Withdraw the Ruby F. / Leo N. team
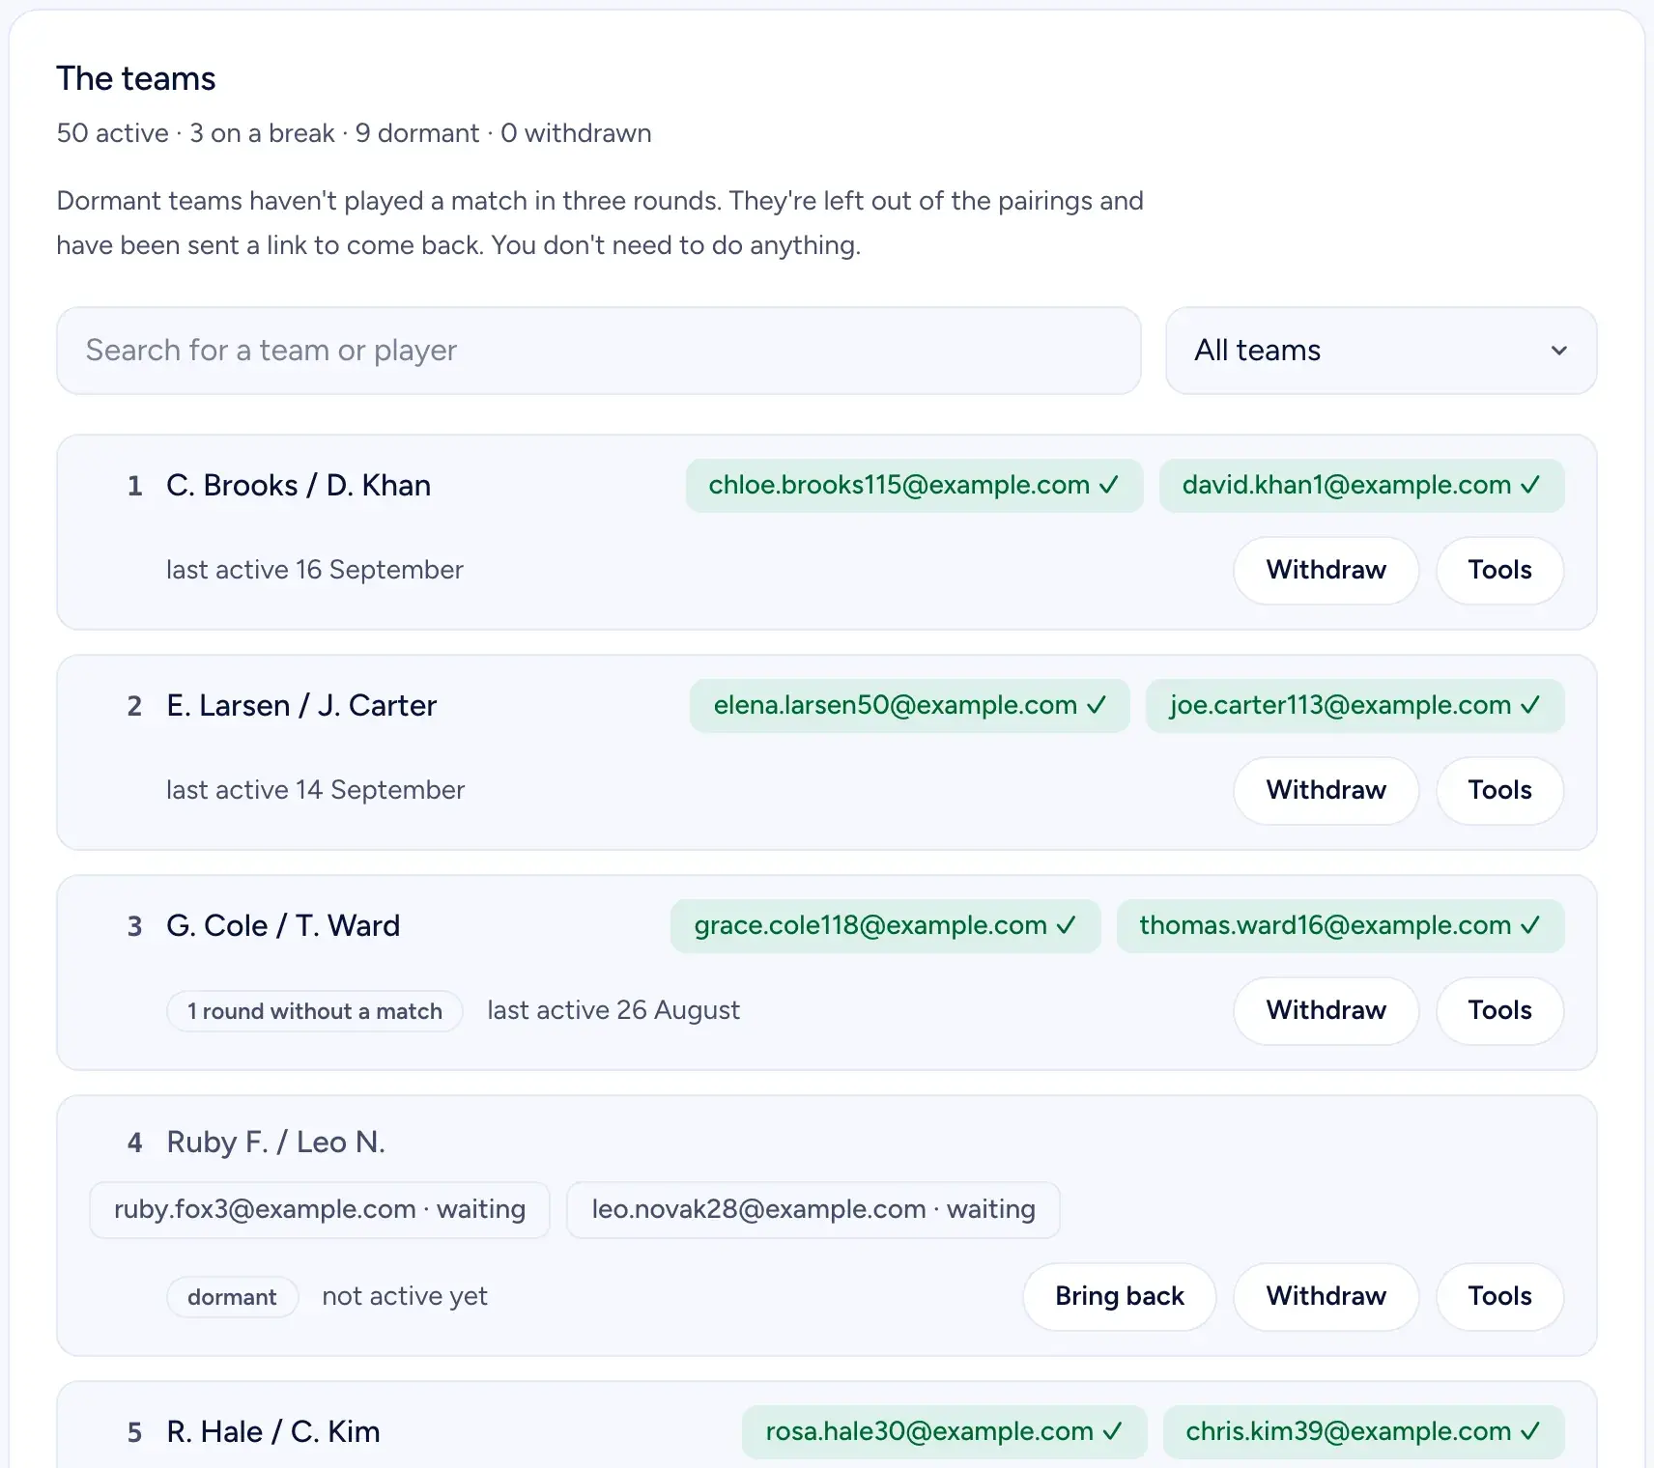The width and height of the screenshot is (1654, 1468). [1326, 1297]
